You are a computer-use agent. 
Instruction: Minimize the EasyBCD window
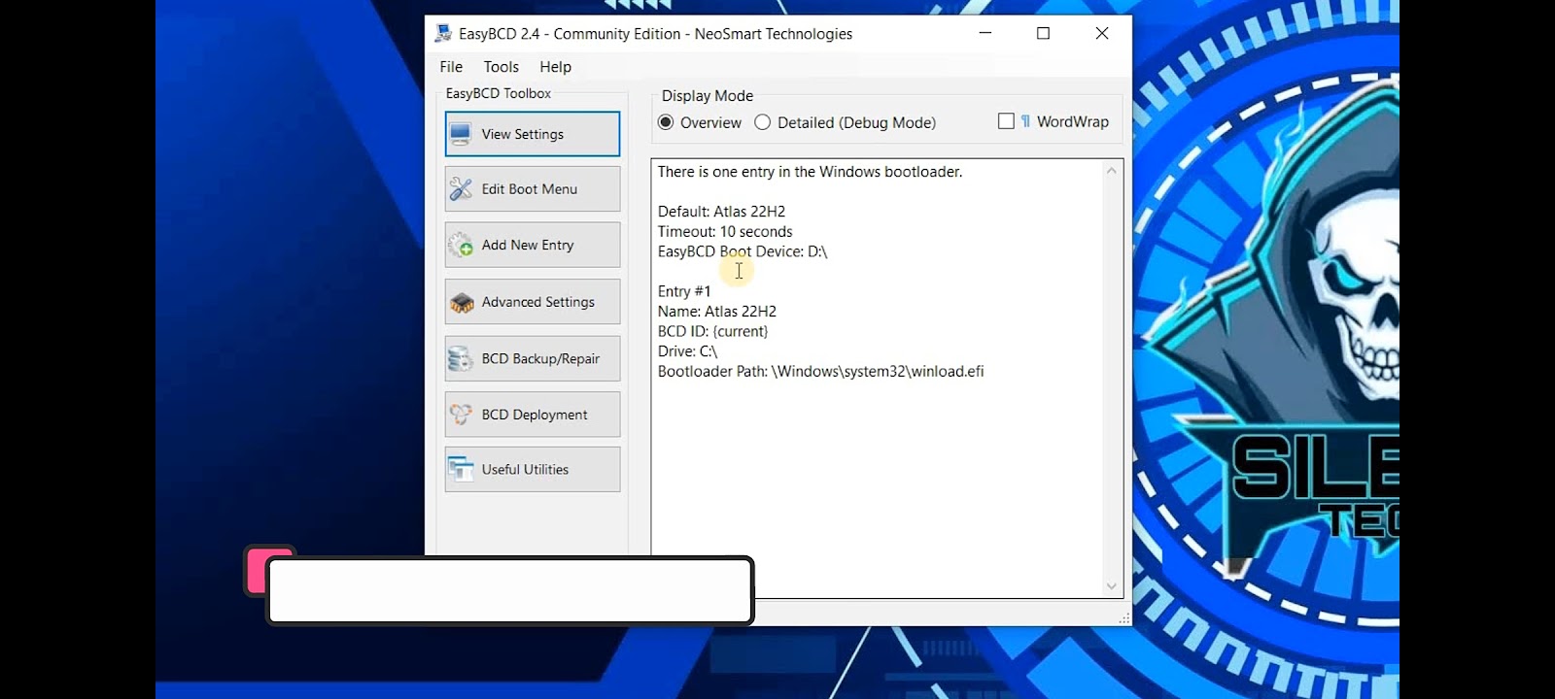pos(985,33)
